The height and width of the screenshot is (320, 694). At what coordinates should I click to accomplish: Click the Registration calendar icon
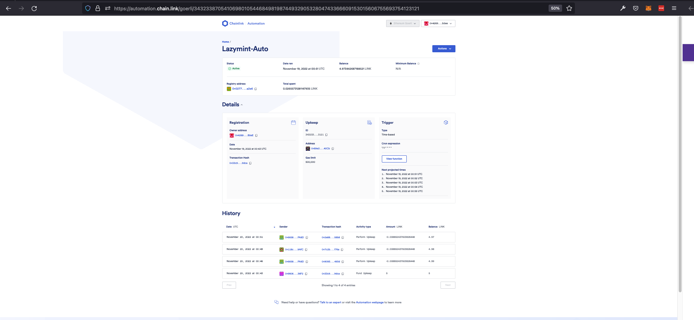pos(293,123)
